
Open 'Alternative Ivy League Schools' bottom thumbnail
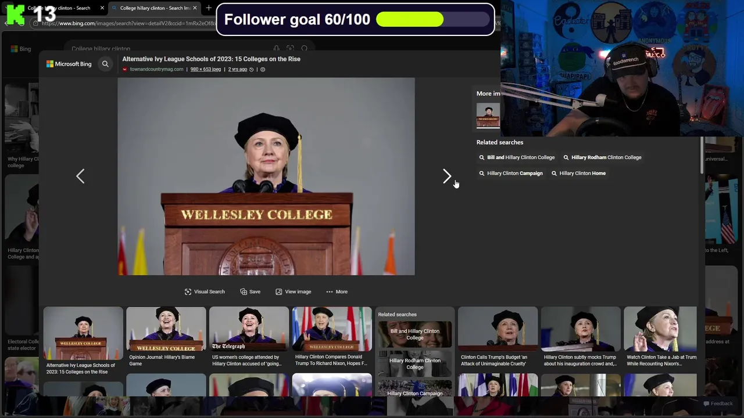pyautogui.click(x=83, y=333)
